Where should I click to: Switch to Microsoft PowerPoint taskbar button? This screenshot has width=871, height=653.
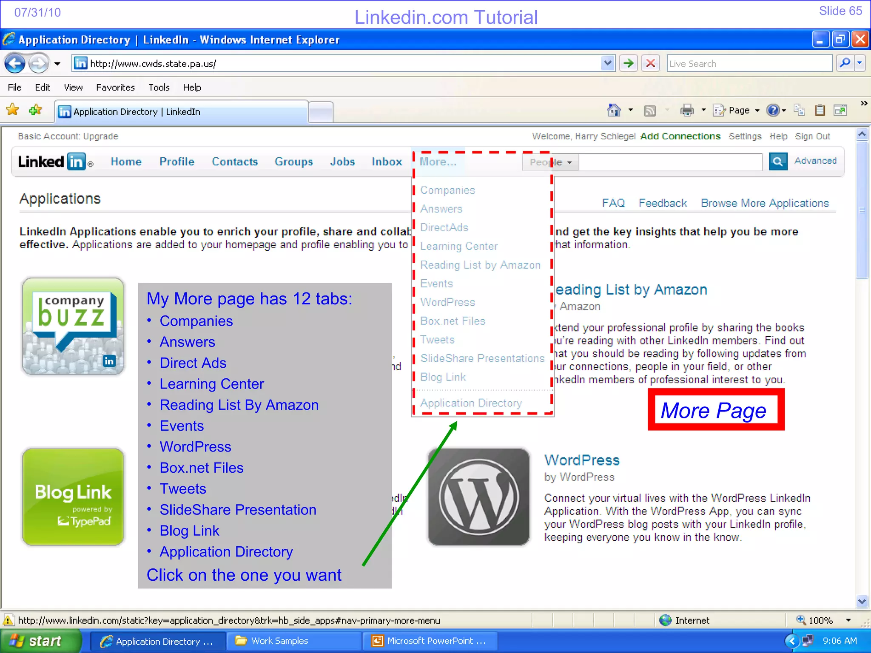(x=430, y=641)
